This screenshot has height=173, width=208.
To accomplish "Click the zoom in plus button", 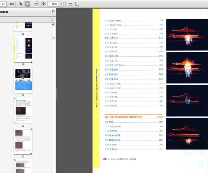I will click(x=43, y=4).
